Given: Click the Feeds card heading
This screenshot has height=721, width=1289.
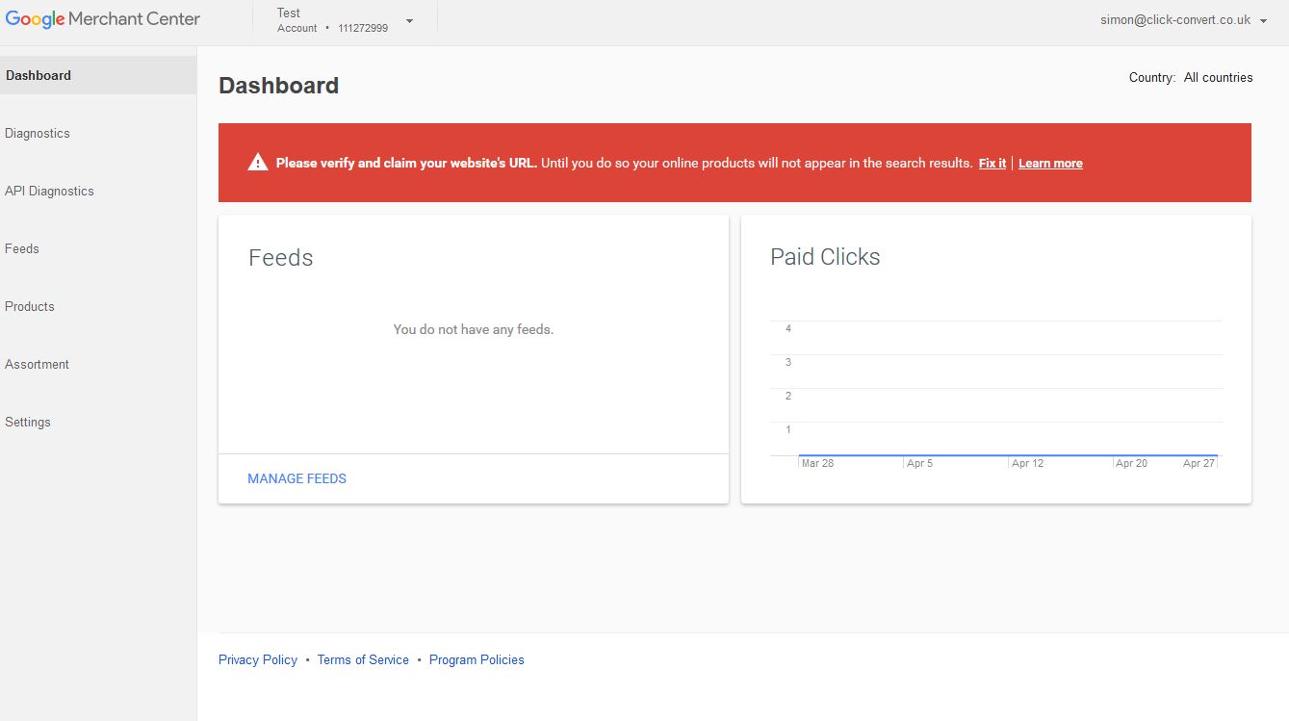Looking at the screenshot, I should pyautogui.click(x=281, y=258).
